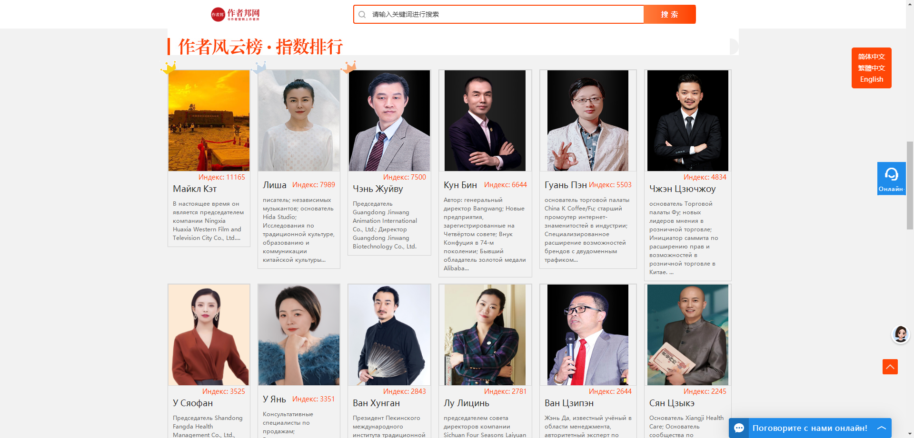The height and width of the screenshot is (438, 914).
Task: Open the assistant avatar chat icon
Action: [x=900, y=334]
